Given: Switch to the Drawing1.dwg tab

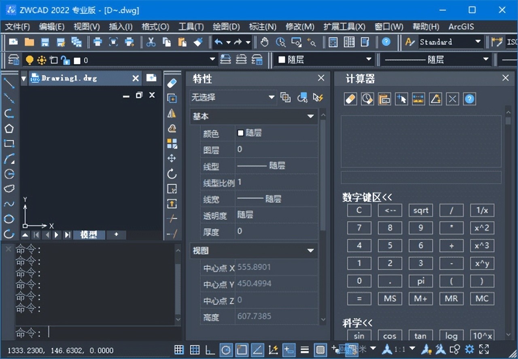Looking at the screenshot, I should pos(69,78).
